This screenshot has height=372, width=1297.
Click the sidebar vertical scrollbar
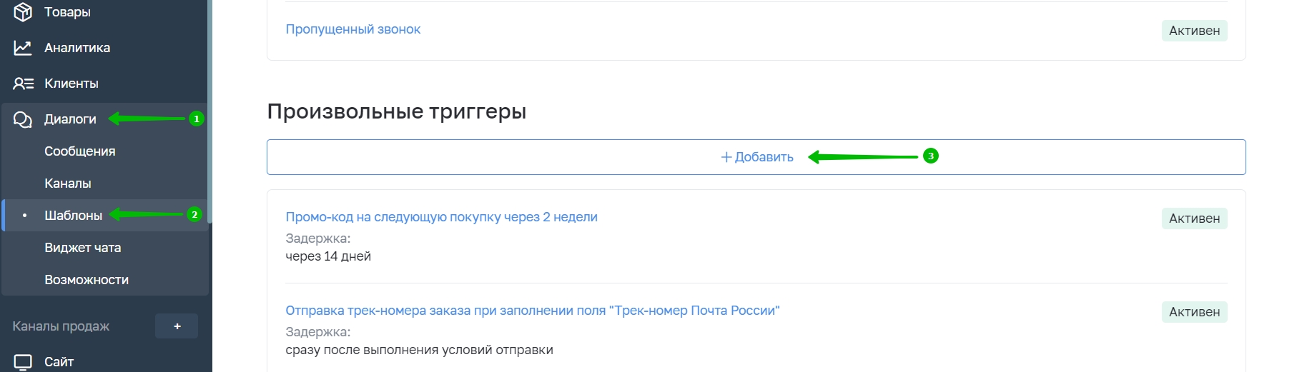tap(209, 107)
